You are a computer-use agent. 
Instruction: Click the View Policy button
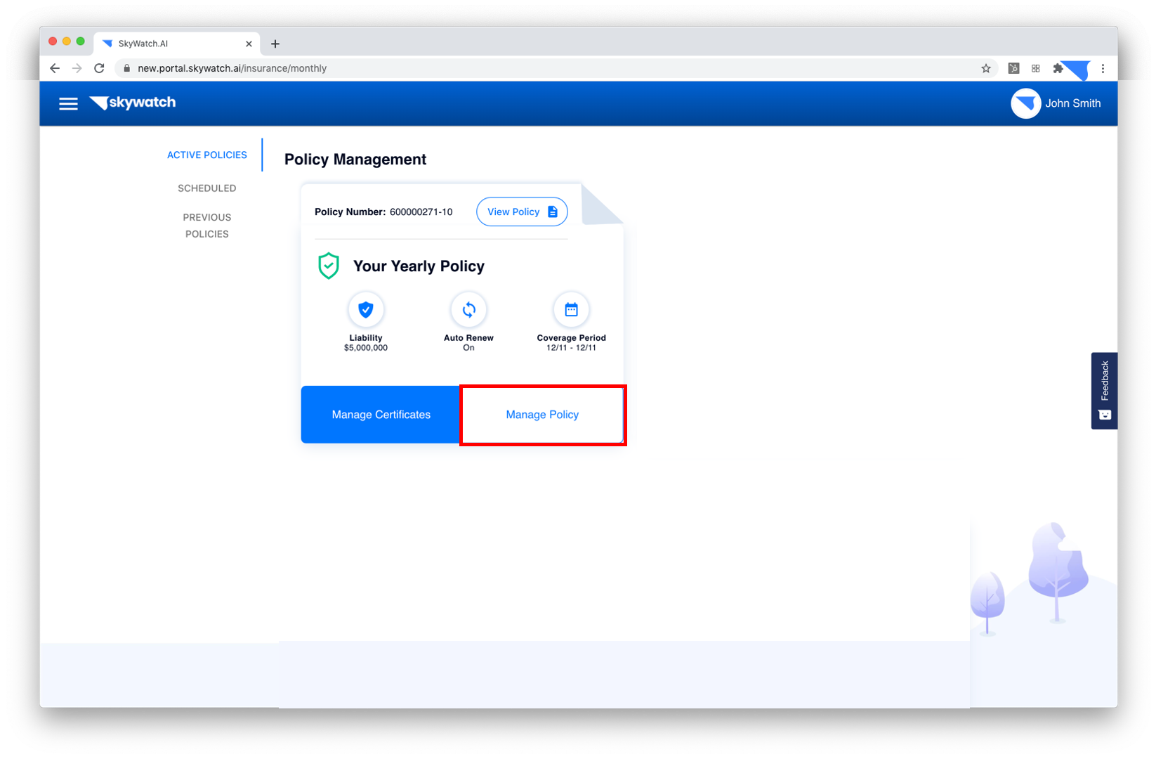pyautogui.click(x=522, y=212)
